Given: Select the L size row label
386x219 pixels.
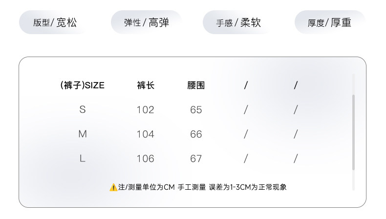Looking at the screenshot, I should pos(82,159).
